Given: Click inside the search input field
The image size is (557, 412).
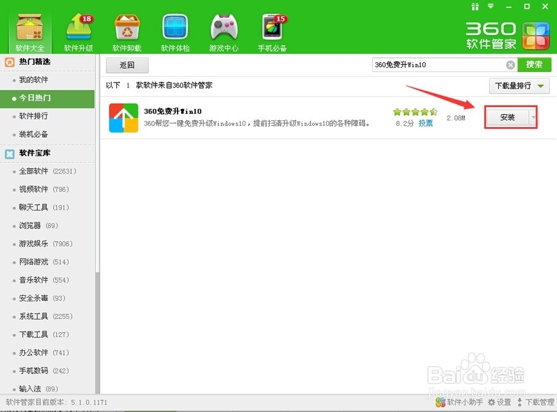Looking at the screenshot, I should coord(439,65).
